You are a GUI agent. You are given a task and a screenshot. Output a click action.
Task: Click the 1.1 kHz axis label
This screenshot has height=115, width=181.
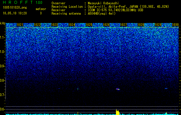2,37
